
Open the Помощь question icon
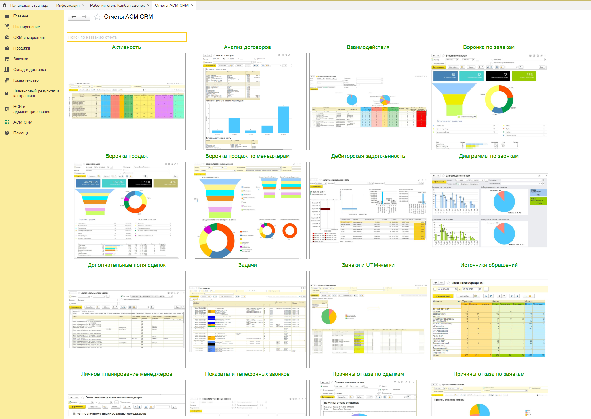[7, 133]
